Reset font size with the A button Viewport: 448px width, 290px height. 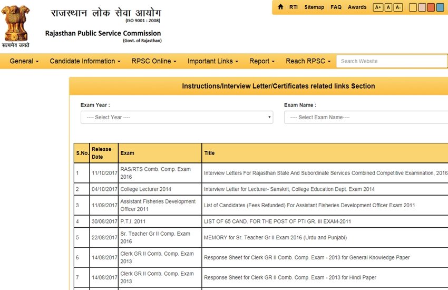point(388,7)
